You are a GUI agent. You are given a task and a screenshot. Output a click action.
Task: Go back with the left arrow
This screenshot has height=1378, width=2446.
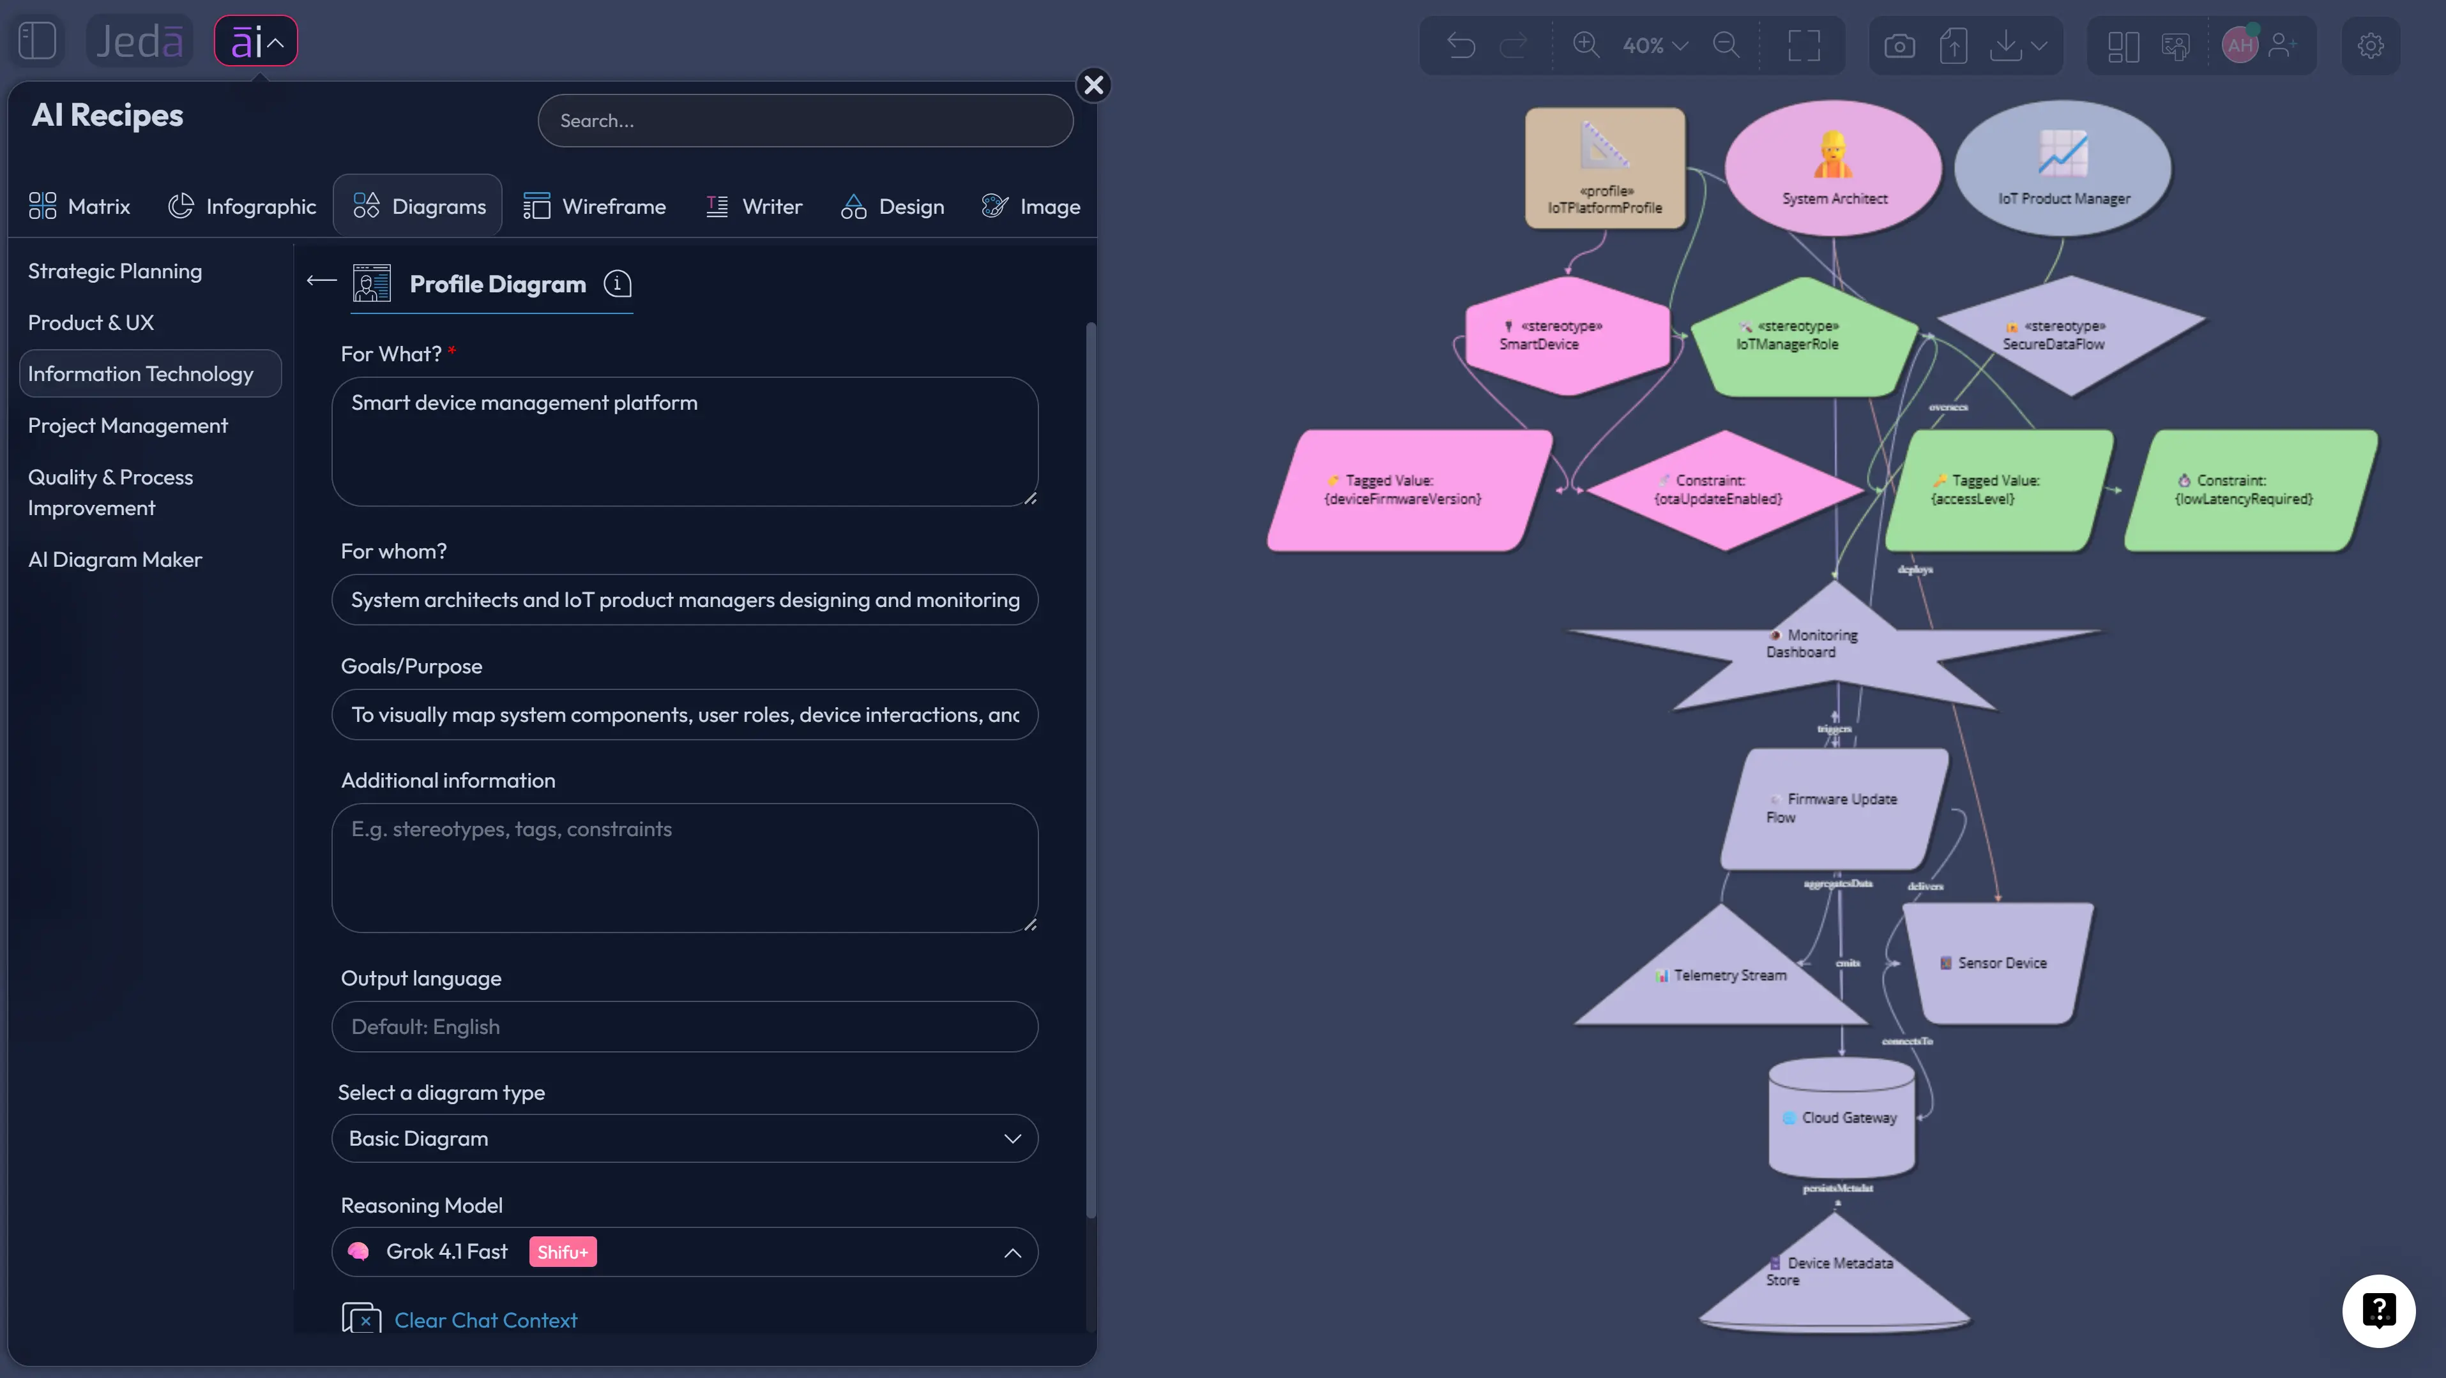pyautogui.click(x=322, y=281)
